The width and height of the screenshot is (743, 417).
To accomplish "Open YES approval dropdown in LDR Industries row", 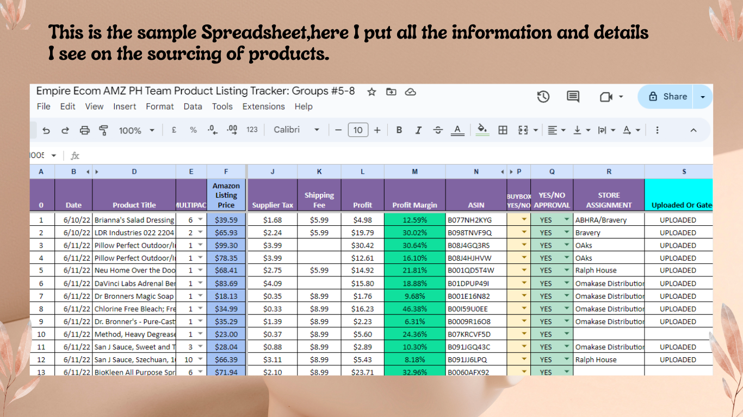I will (567, 232).
